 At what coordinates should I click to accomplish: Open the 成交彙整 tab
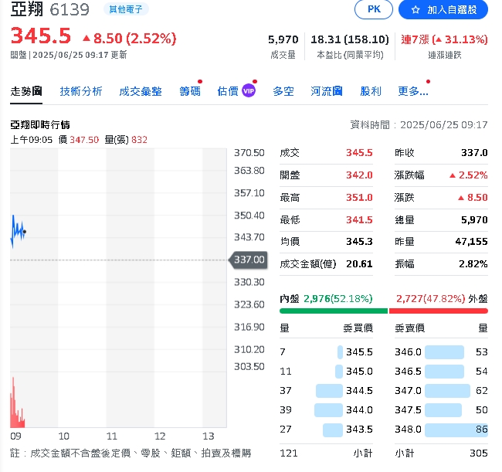click(141, 91)
